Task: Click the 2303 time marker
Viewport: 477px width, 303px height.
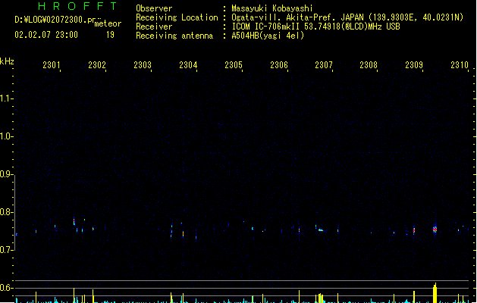Action: click(143, 65)
